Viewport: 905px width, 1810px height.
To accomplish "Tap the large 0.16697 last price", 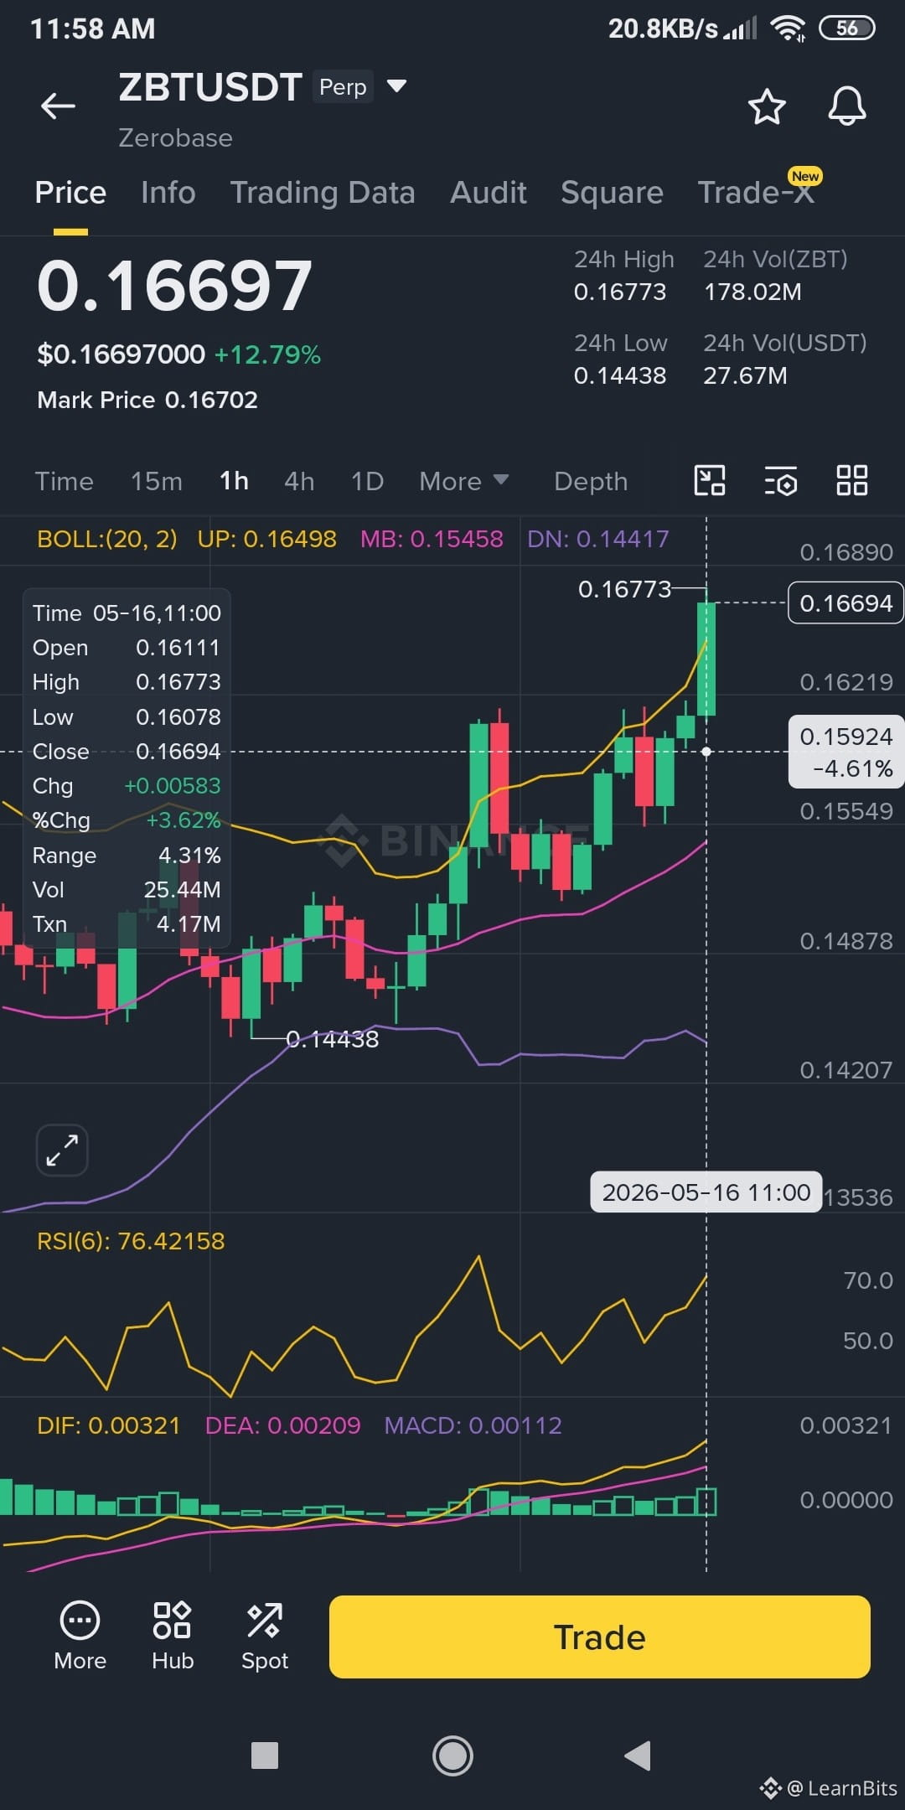I will (x=174, y=286).
